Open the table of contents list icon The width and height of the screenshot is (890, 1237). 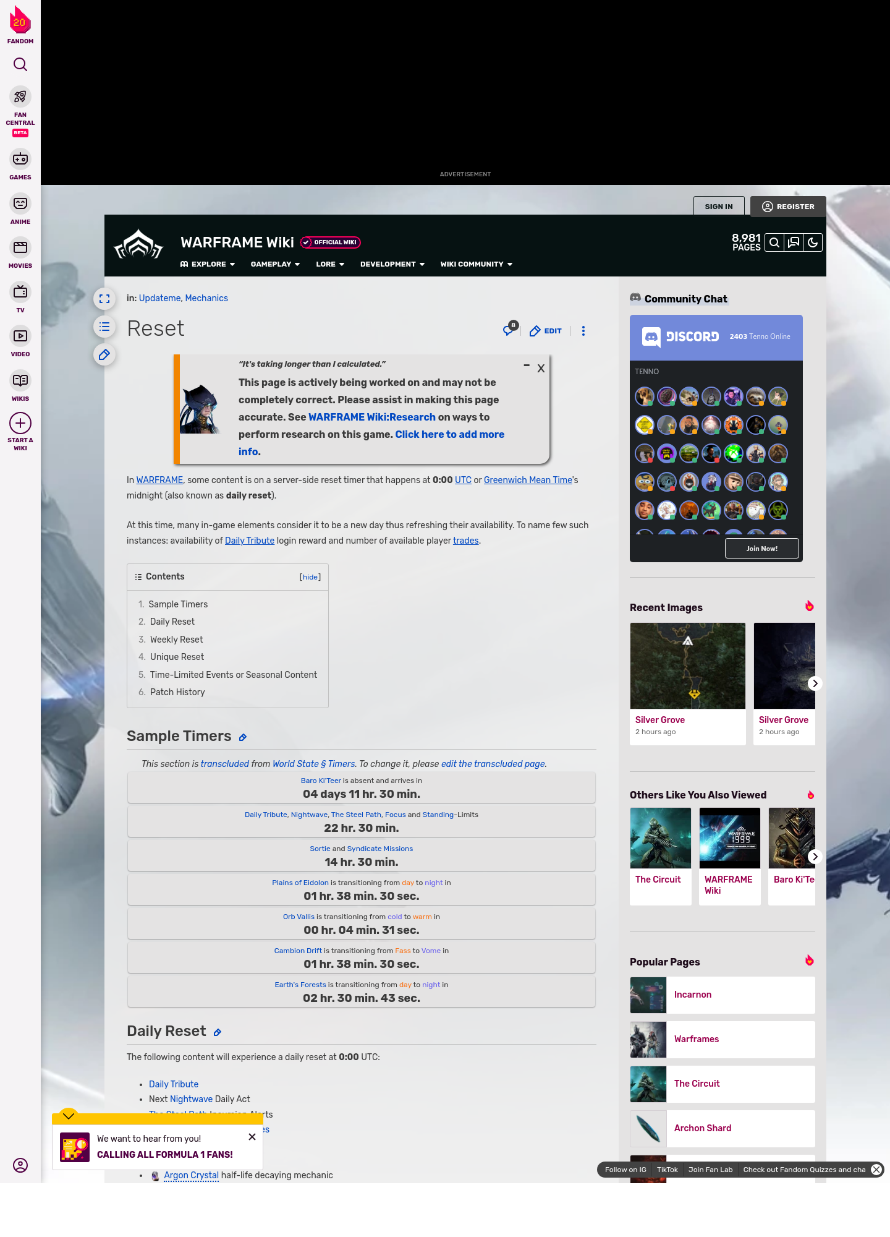[x=104, y=327]
